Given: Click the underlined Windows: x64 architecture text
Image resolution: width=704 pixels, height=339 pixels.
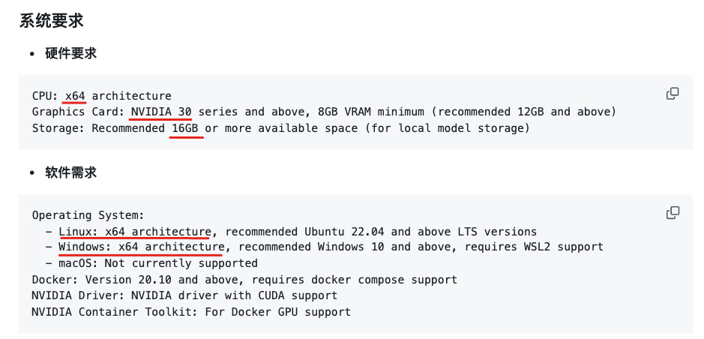Looking at the screenshot, I should coord(141,247).
